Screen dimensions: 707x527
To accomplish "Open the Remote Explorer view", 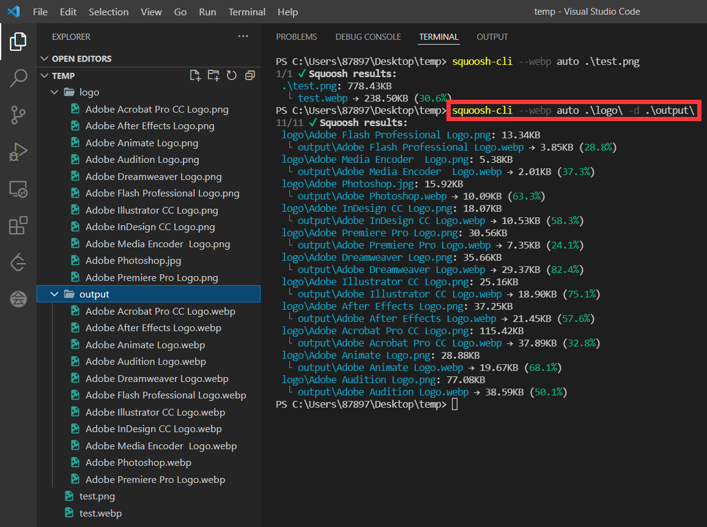I will coord(18,189).
